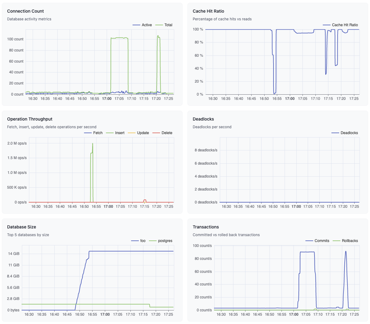370x324 pixels.
Task: Click 'Percentage of cache hits vs reads' subtitle
Action: tap(222, 19)
